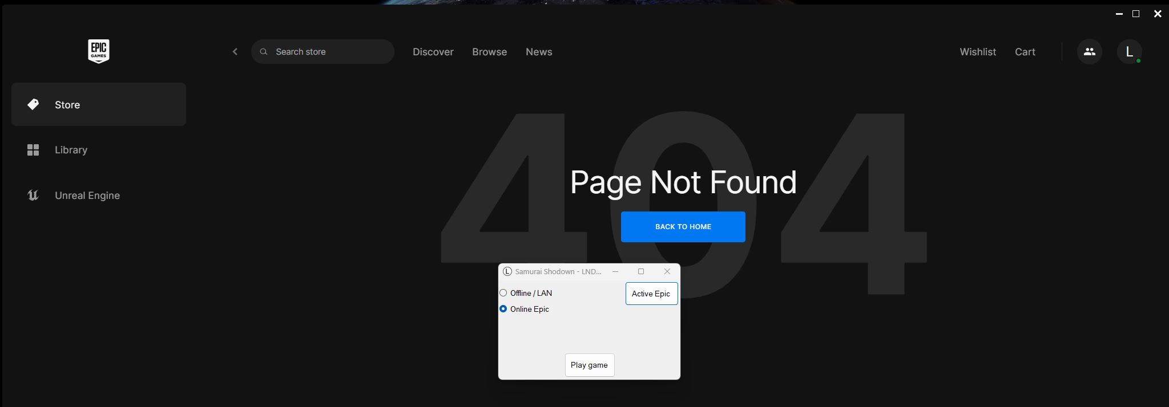Click the Samurai Shodown launcher window icon
1169x407 pixels.
[507, 271]
